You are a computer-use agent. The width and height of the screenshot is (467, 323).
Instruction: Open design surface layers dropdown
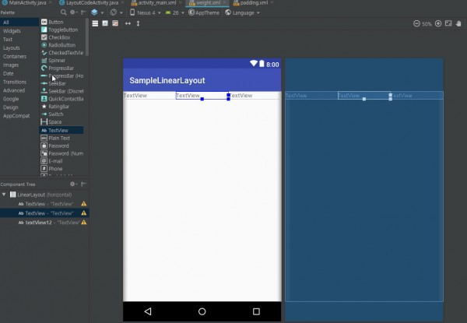pos(97,12)
